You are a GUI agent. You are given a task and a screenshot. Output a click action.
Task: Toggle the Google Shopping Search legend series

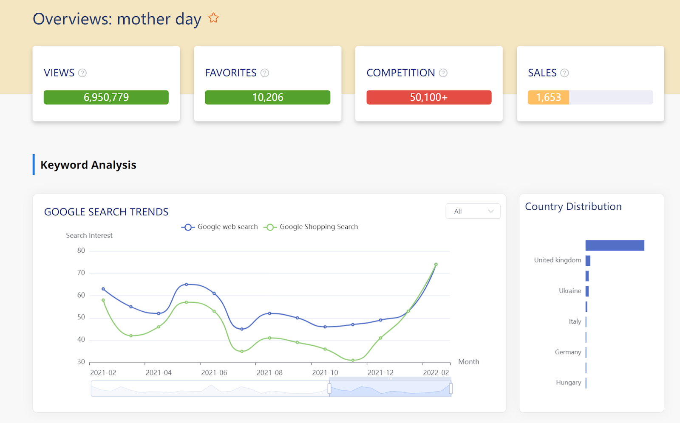pos(311,227)
